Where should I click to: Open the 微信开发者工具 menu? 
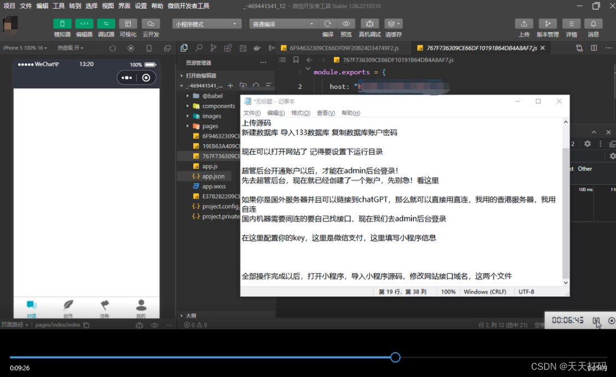click(189, 6)
